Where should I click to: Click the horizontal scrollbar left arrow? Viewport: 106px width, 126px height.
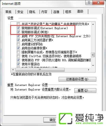tap(13, 70)
